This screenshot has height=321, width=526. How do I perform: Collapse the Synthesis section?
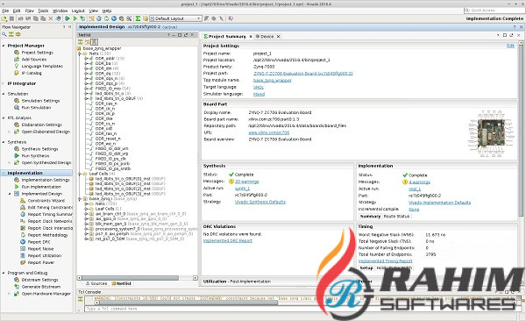pos(4,142)
